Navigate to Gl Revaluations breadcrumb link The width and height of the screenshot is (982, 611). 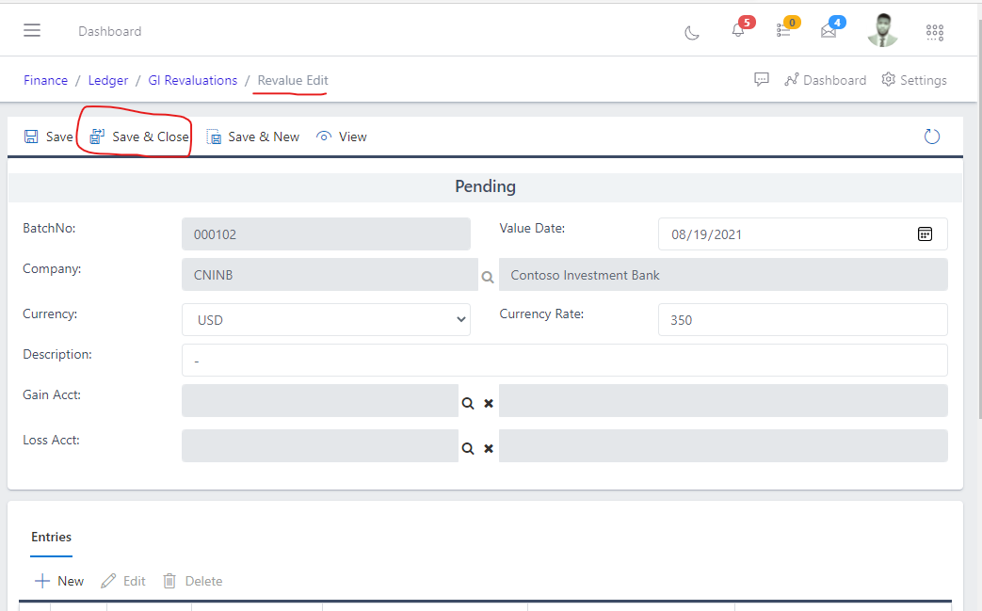click(x=192, y=80)
